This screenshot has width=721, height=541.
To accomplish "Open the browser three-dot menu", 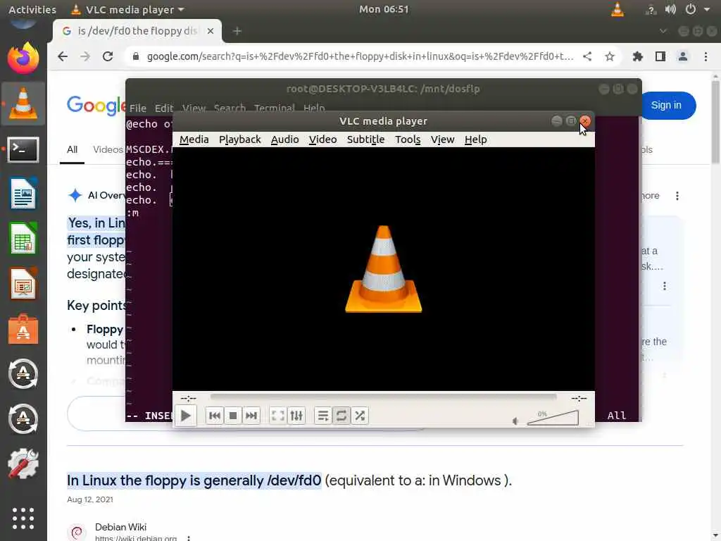I will (x=706, y=56).
